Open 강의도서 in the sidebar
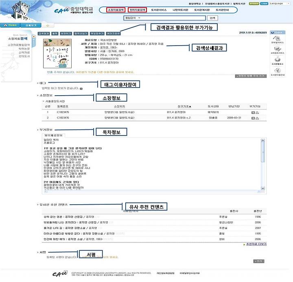 tap(24, 56)
